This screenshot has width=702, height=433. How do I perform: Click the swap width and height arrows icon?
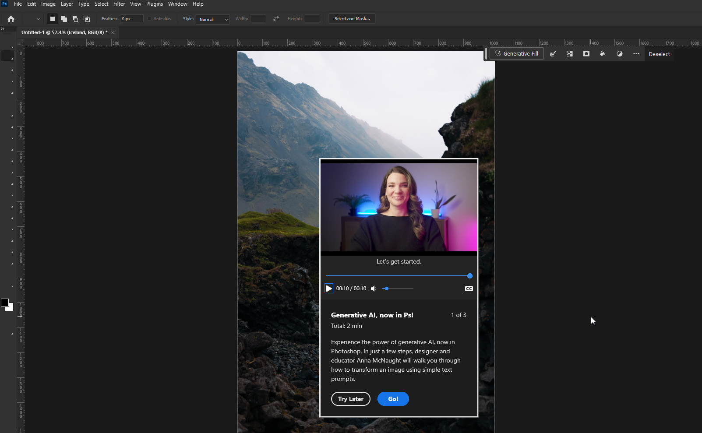coord(275,19)
